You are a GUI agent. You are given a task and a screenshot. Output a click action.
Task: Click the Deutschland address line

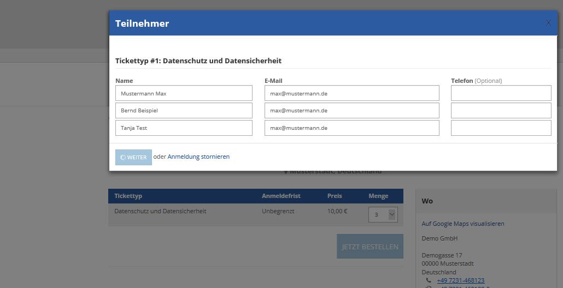pyautogui.click(x=439, y=272)
